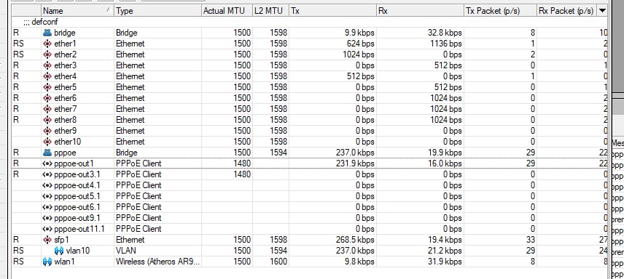Select the pppoe-out1 PPPoE client icon
624x279 pixels.
pos(47,163)
